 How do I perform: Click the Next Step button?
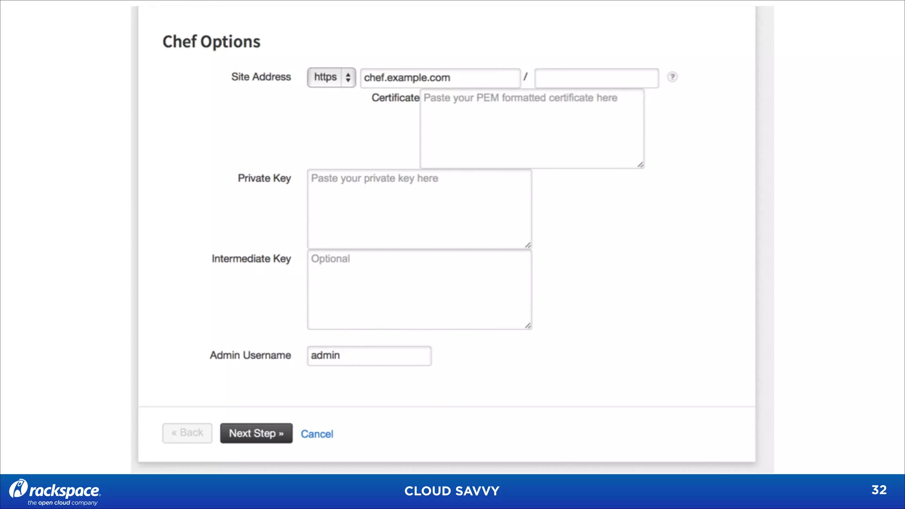[256, 433]
